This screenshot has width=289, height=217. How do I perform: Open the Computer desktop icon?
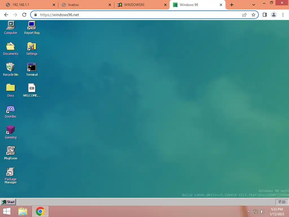point(10,28)
